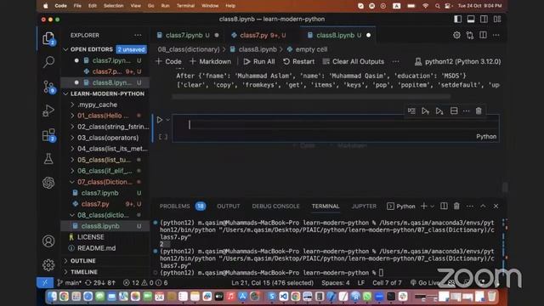Image resolution: width=544 pixels, height=306 pixels.
Task: Open main branch in status bar
Action: 69,283
